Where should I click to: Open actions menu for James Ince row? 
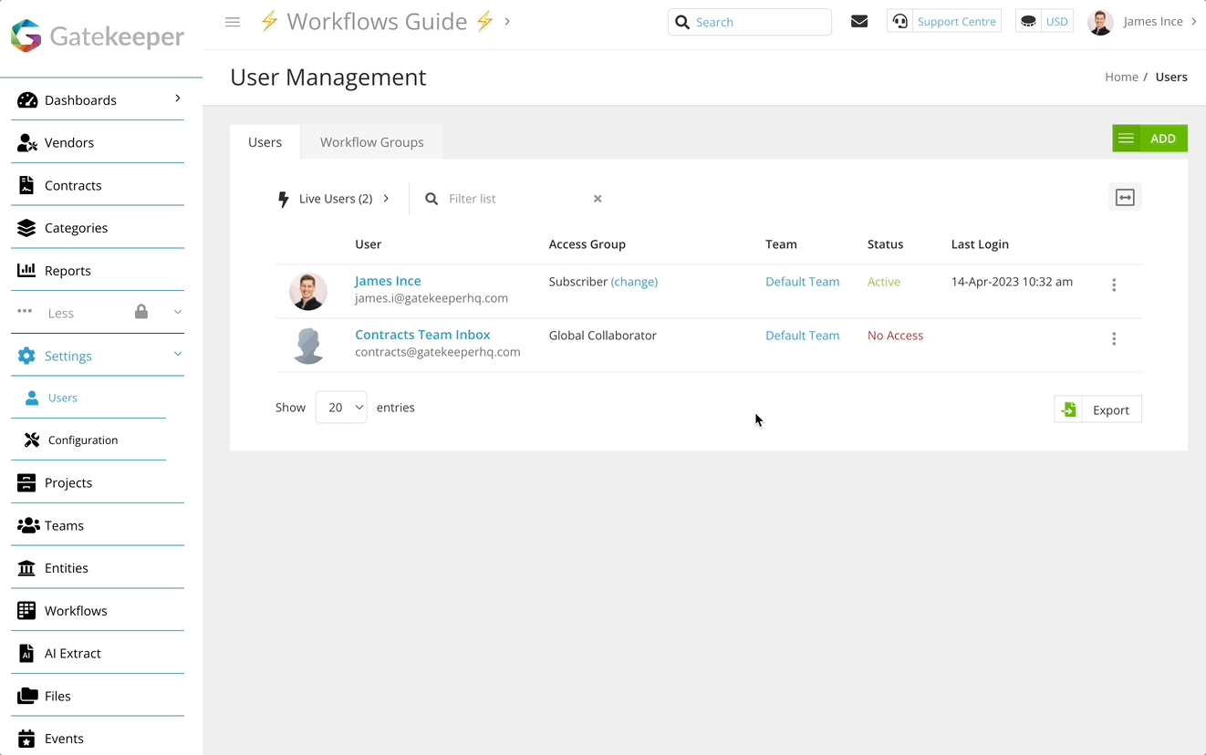(x=1114, y=285)
